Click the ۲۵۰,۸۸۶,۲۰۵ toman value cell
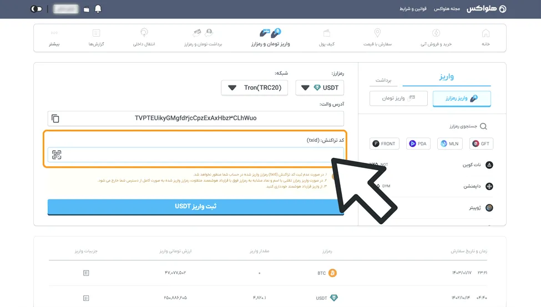This screenshot has width=541, height=307. click(x=175, y=298)
